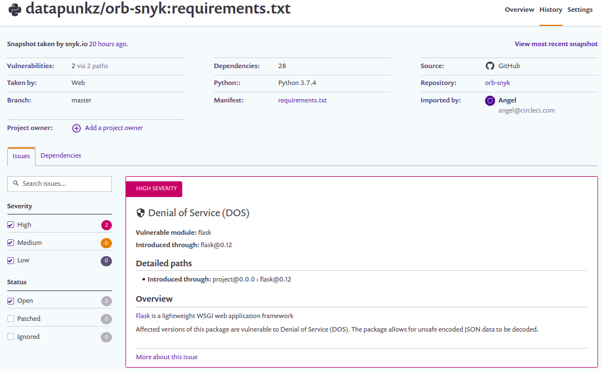The width and height of the screenshot is (602, 371).
Task: Click the '2 via 2 paths' vulnerabilities value
Action: point(90,66)
